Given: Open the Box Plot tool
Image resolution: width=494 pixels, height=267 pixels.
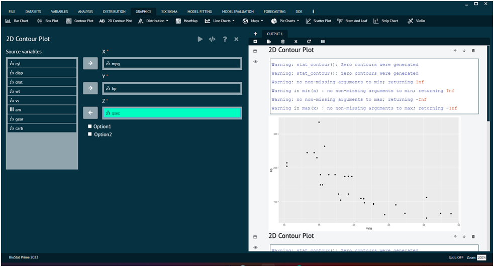Looking at the screenshot, I should 48,21.
